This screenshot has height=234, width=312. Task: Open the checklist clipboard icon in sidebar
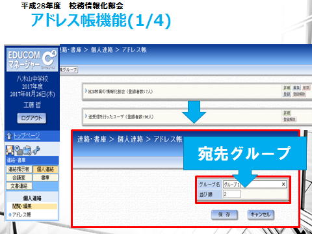[x=19, y=150]
